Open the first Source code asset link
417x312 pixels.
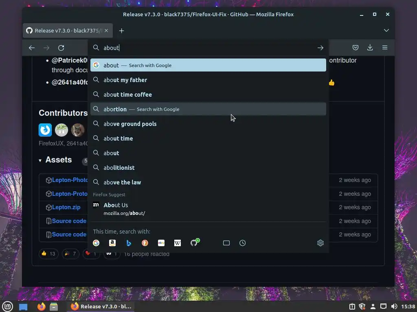[x=69, y=221]
